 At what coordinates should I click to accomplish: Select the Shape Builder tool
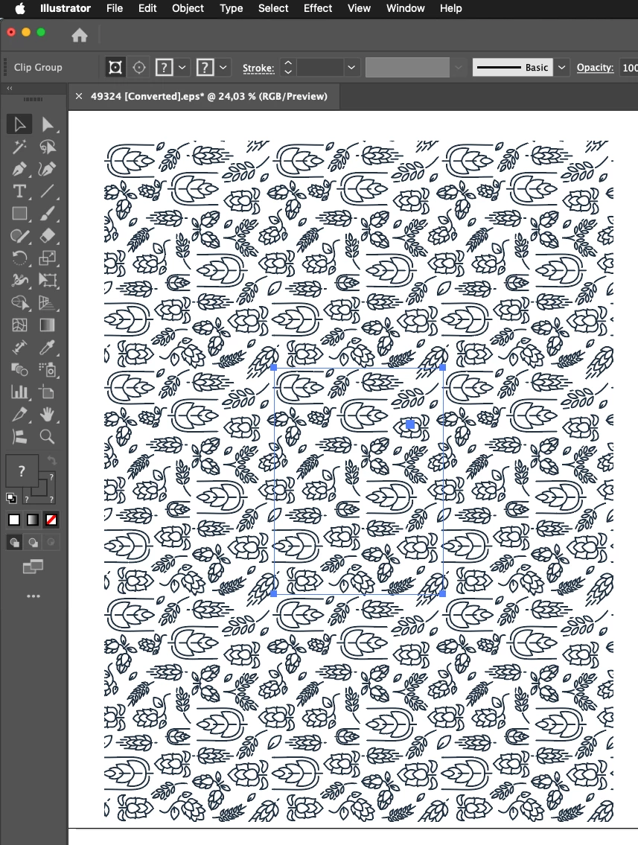point(19,303)
